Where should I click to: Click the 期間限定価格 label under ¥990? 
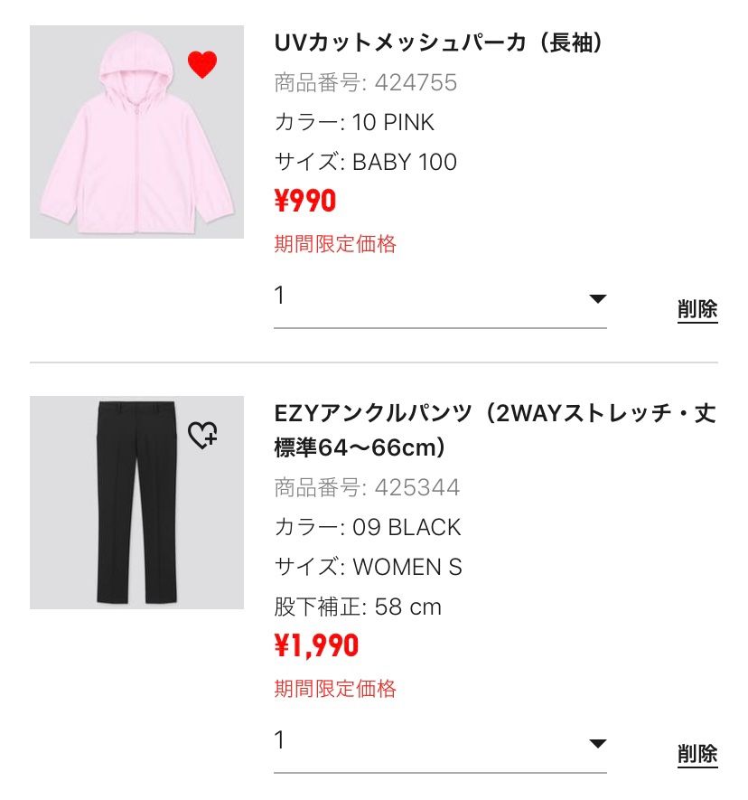click(x=335, y=243)
